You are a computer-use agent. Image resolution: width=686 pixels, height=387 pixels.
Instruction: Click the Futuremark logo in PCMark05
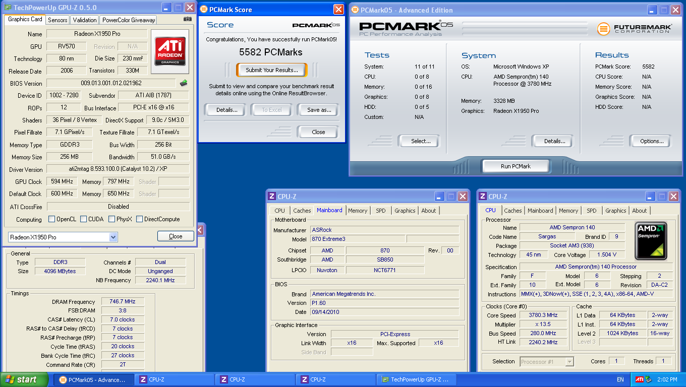(635, 29)
